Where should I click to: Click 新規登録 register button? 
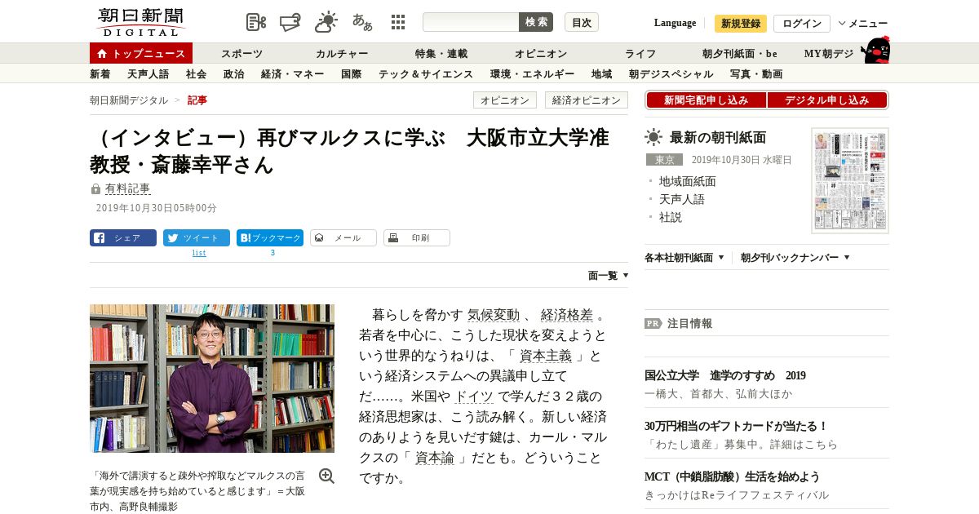click(x=741, y=24)
